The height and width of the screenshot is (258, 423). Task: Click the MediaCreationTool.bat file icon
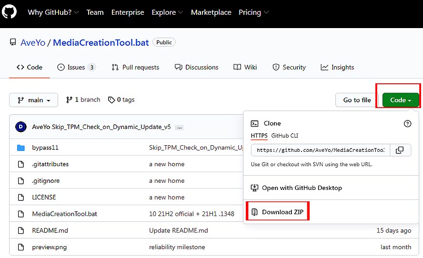[x=21, y=214]
